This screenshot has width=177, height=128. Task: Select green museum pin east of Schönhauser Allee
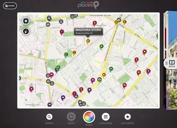(x=111, y=69)
